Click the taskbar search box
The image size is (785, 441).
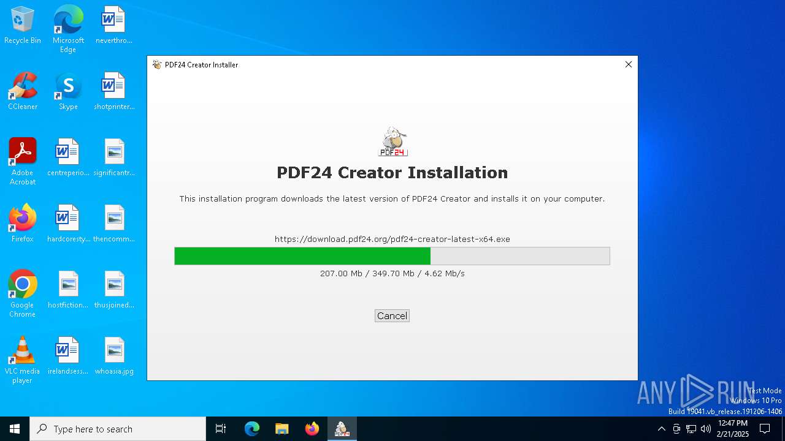coord(118,429)
